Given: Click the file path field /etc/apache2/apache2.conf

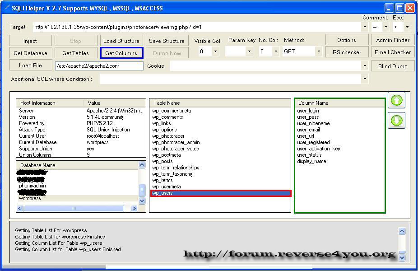Looking at the screenshot, I should (x=99, y=66).
